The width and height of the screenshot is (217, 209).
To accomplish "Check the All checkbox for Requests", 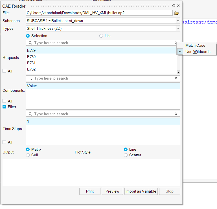I will [5, 71].
